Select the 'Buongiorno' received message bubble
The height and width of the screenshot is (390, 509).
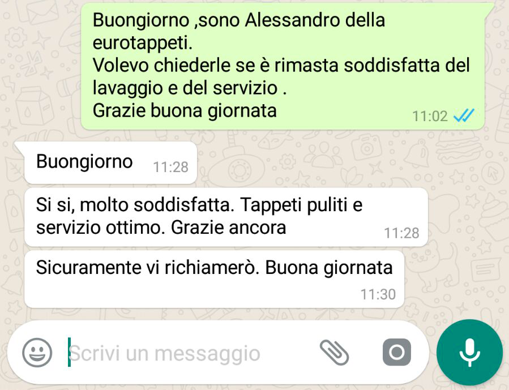point(111,163)
